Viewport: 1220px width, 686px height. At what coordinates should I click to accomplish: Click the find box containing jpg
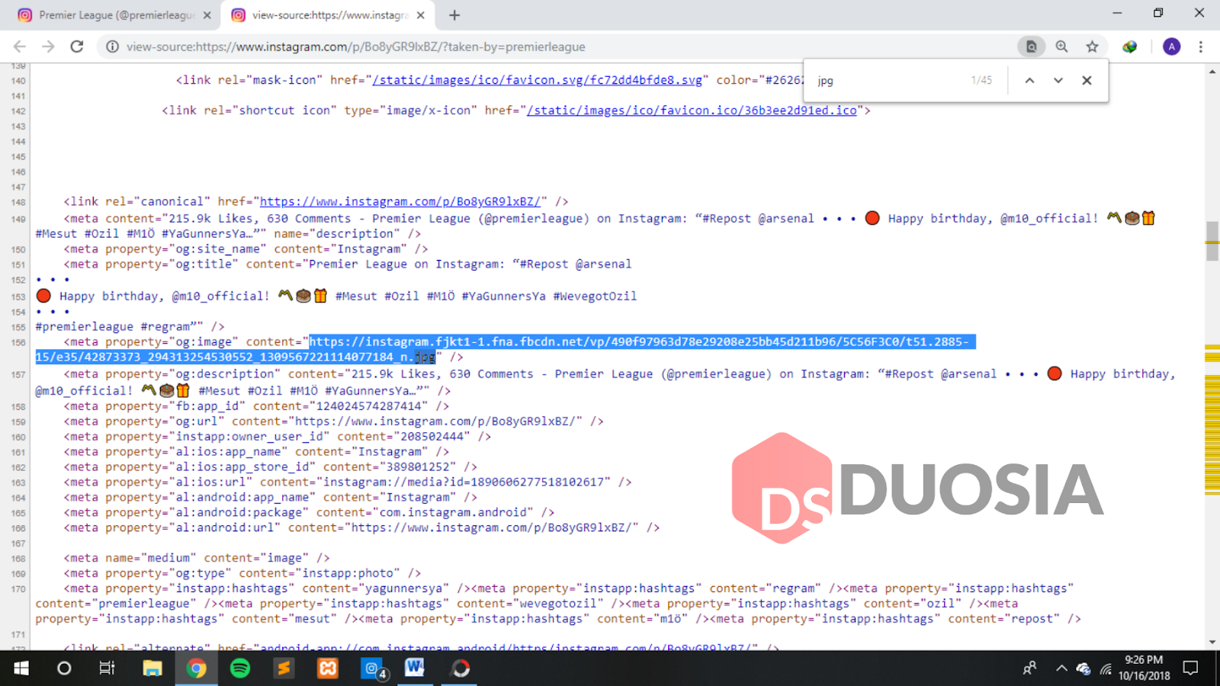tap(888, 80)
